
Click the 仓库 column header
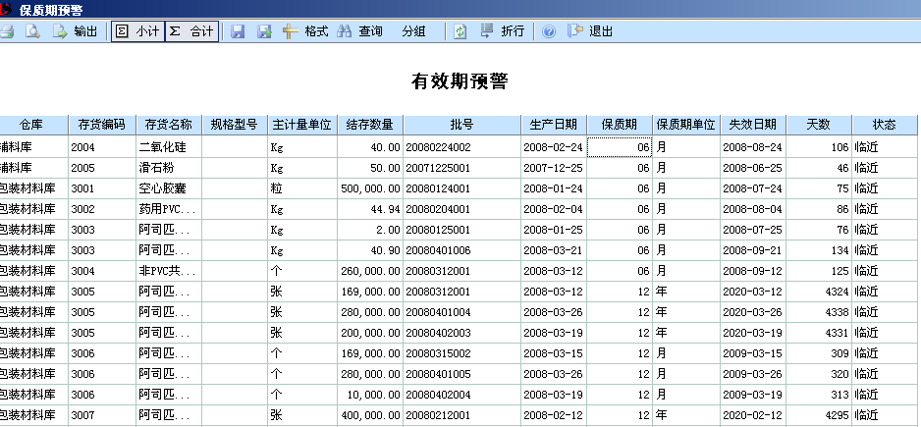pyautogui.click(x=34, y=125)
